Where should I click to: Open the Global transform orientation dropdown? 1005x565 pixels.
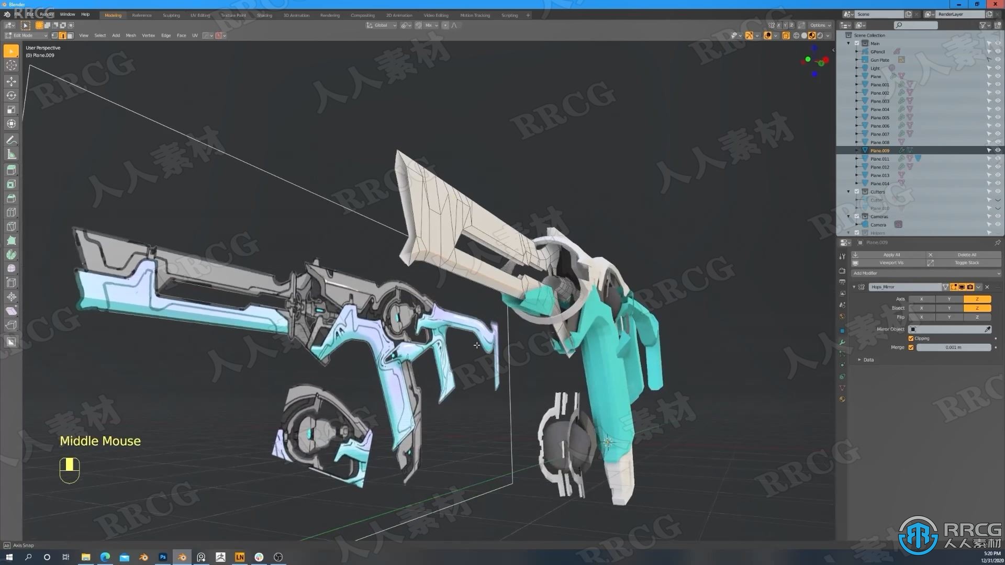(x=381, y=25)
